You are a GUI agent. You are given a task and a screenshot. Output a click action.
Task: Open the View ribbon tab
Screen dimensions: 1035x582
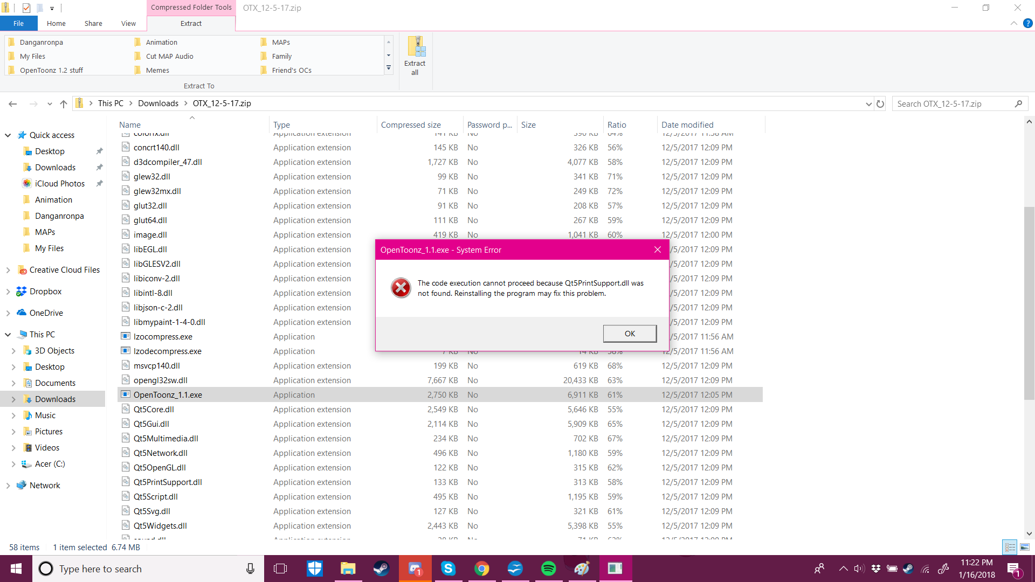[x=128, y=23]
